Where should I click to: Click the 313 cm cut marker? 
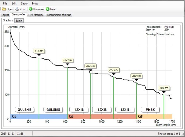[39, 51]
